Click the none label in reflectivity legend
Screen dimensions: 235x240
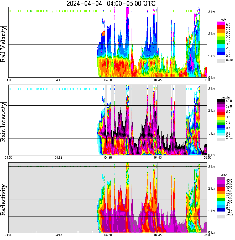[x=229, y=215]
